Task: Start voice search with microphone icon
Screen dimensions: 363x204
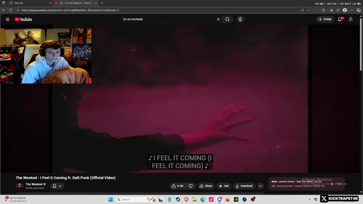Action: point(240,19)
